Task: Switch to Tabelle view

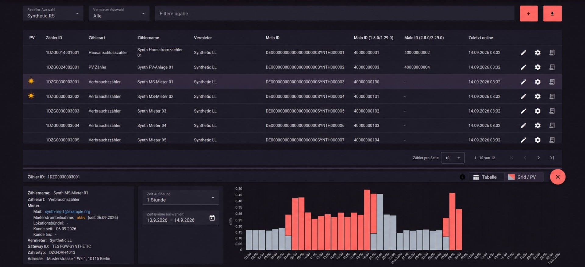Action: (x=486, y=177)
